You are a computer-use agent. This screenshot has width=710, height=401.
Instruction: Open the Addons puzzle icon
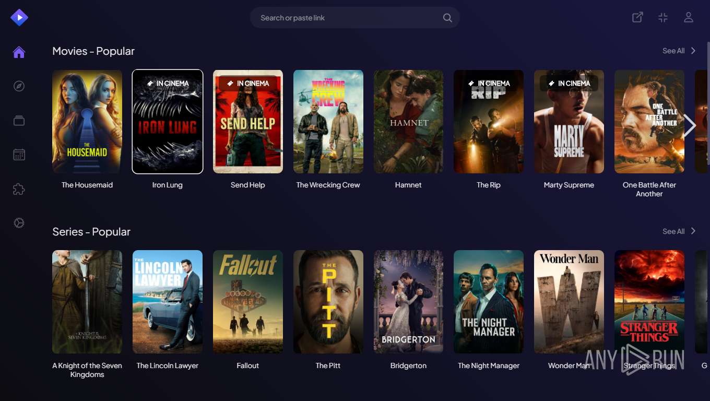19,189
